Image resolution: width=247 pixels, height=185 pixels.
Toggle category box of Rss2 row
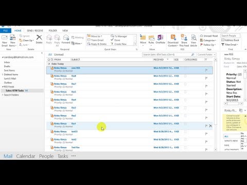click(x=185, y=116)
